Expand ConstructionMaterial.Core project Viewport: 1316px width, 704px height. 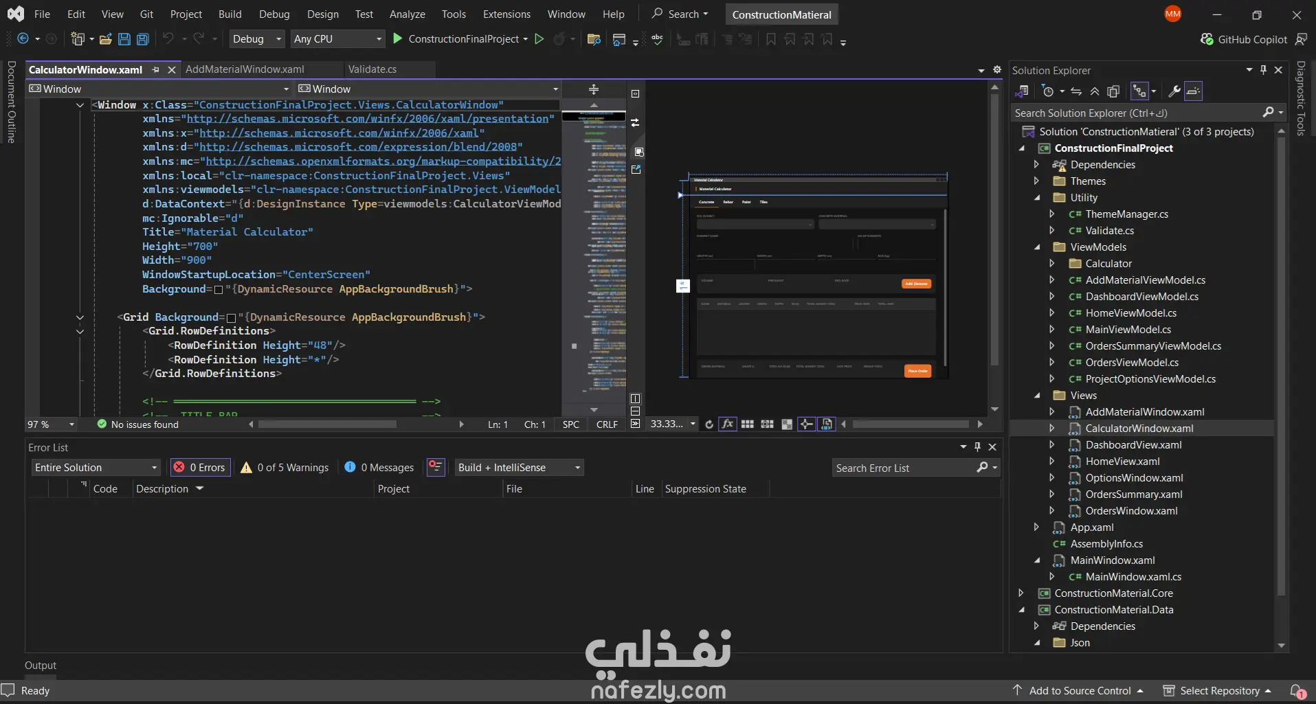[x=1021, y=593]
